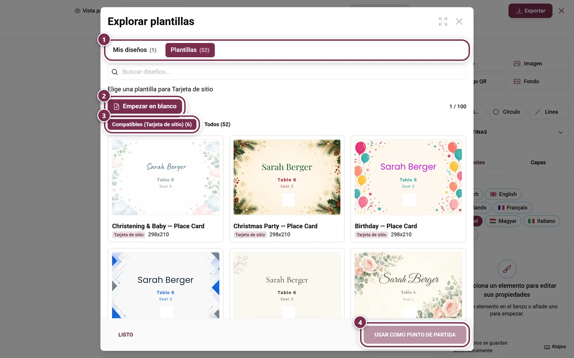This screenshot has width=574, height=358.
Task: Click the search magnifier icon
Action: click(115, 72)
